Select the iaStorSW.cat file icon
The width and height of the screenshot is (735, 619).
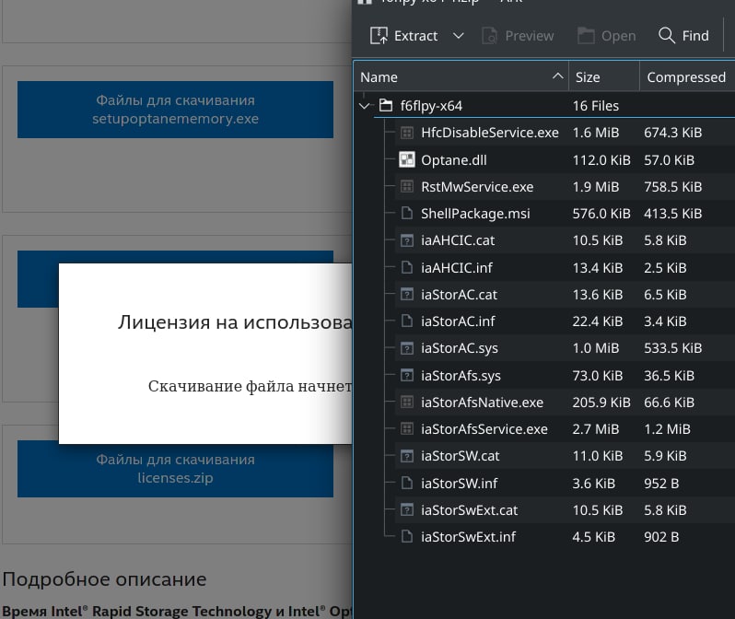click(x=407, y=456)
